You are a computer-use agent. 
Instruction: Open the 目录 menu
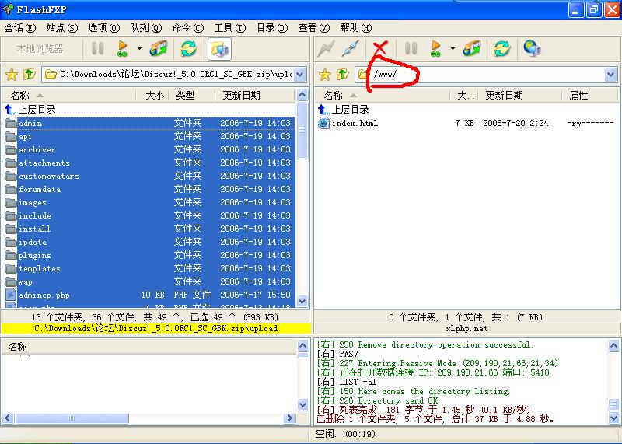(272, 28)
